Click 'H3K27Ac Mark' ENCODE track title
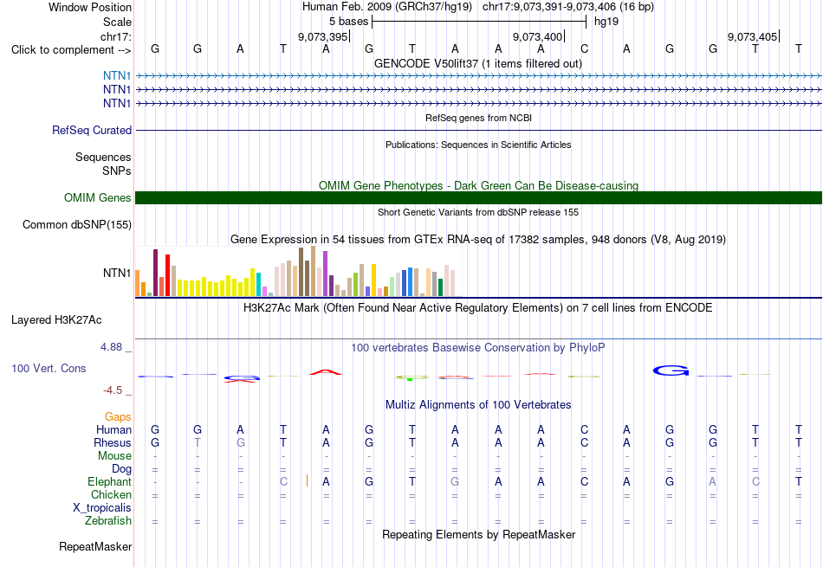Viewport: 823px width, 567px height. tap(478, 308)
